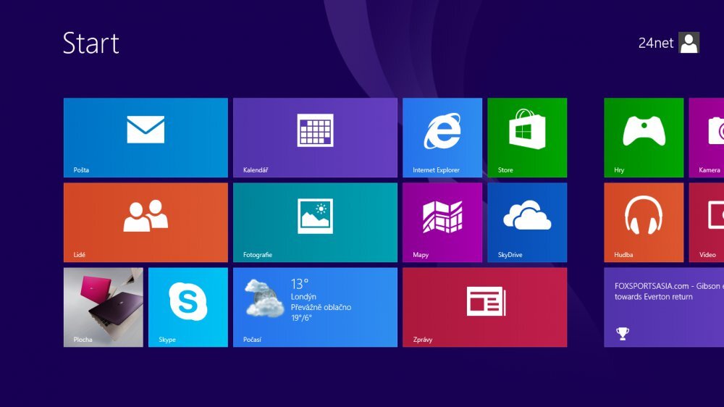
Task: Open Internet Explorer tile
Action: point(442,138)
